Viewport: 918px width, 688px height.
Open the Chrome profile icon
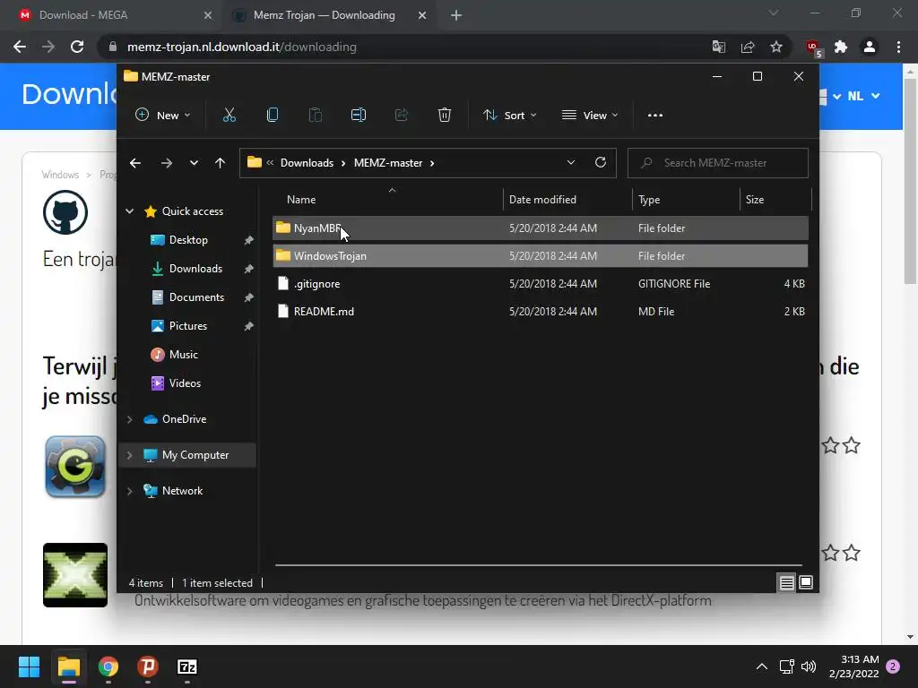point(870,47)
